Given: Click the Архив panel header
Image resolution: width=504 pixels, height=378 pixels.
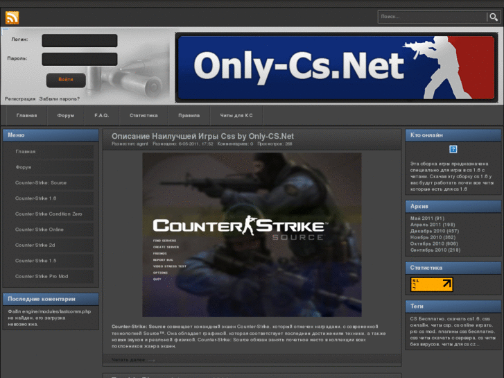Looking at the screenshot, I should point(453,207).
